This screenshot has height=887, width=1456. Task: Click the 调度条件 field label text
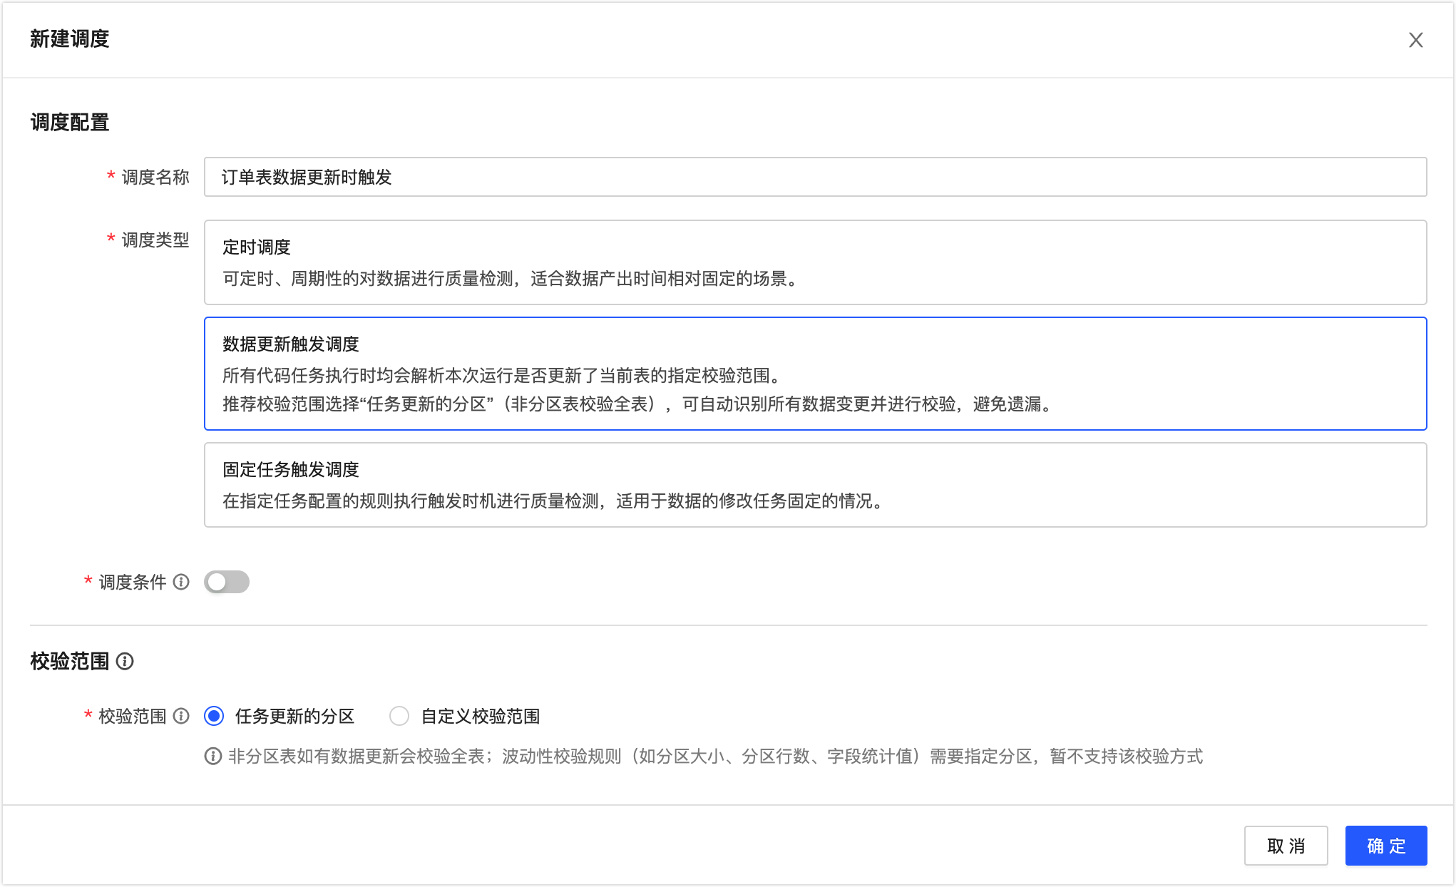point(132,582)
